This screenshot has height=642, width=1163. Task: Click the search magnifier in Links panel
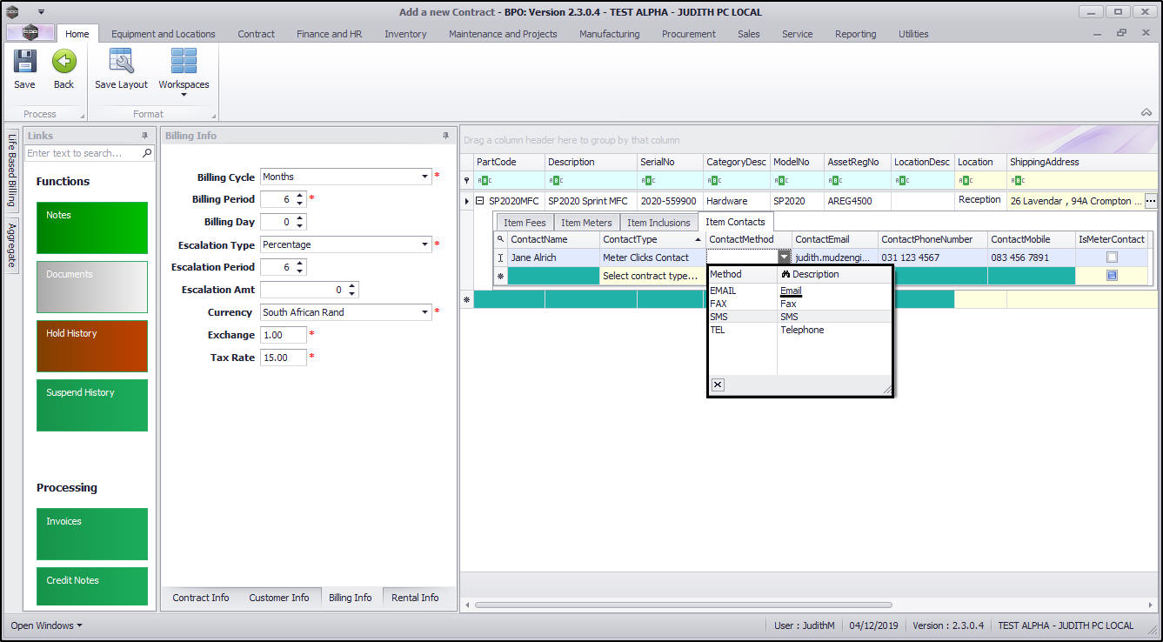click(x=147, y=153)
